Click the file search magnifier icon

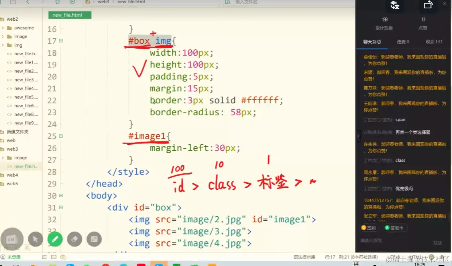point(228,2)
